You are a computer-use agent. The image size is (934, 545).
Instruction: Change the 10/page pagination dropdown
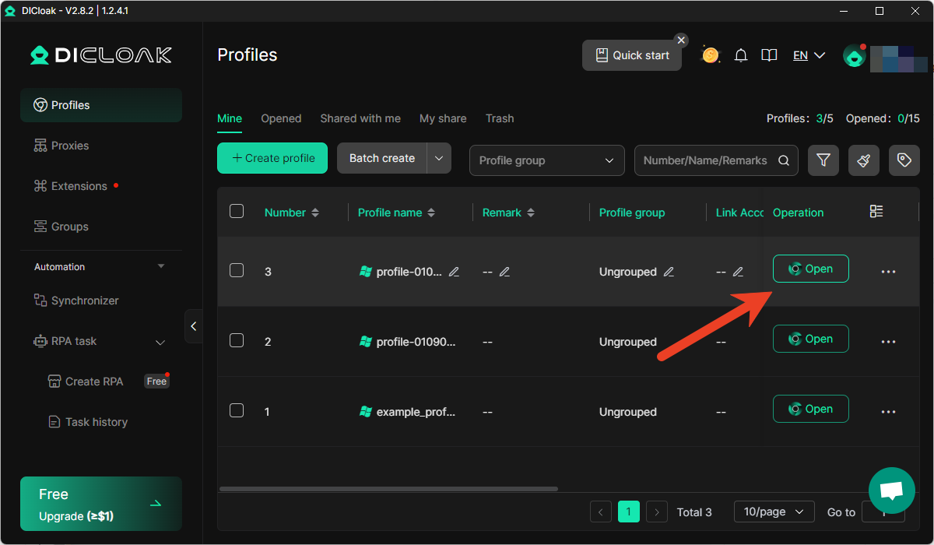tap(774, 512)
